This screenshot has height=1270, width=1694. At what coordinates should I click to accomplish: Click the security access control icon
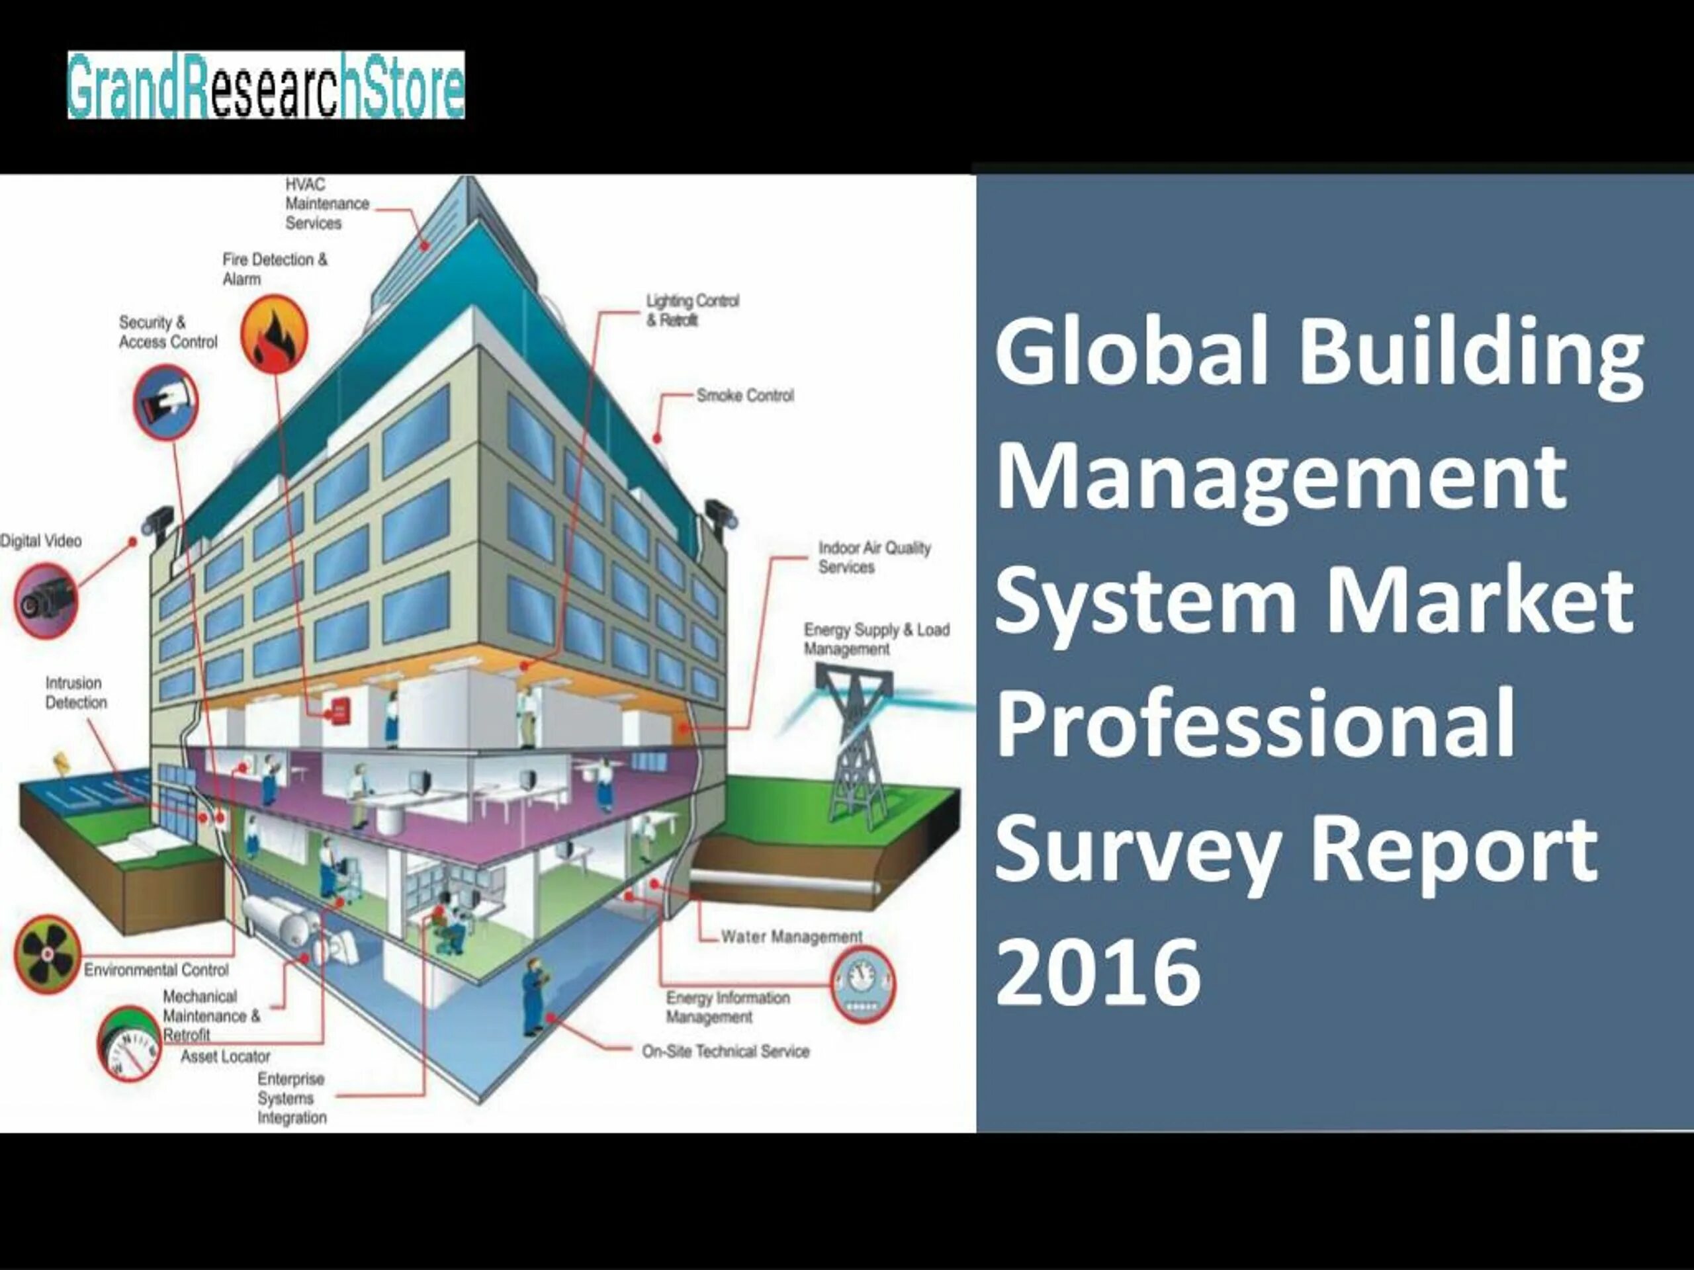point(166,402)
